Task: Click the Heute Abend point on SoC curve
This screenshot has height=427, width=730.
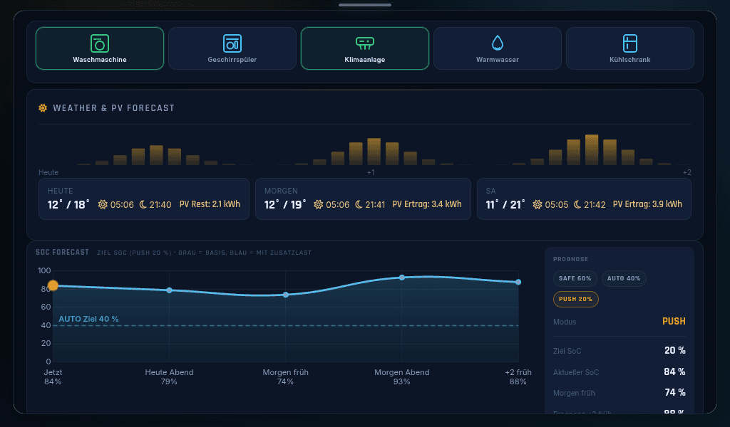Action: (x=170, y=290)
